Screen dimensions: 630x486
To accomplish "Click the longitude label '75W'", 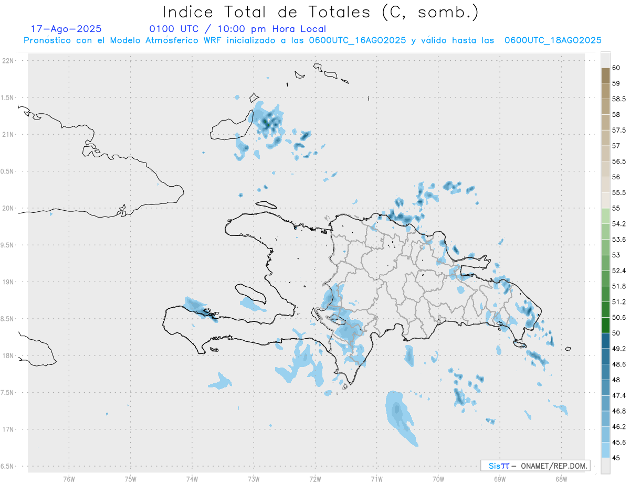I will [131, 479].
